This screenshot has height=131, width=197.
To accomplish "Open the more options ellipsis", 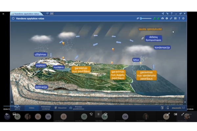I will point(190,114).
